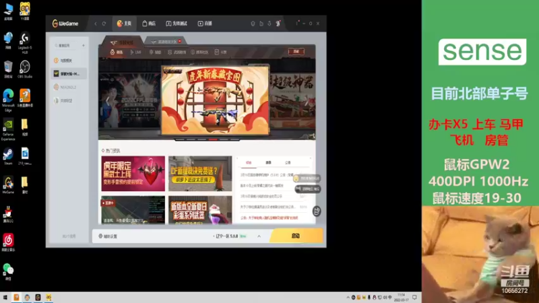539x303 pixels.
Task: Open the third CrossFire nav item 辅助
Action: click(155, 53)
